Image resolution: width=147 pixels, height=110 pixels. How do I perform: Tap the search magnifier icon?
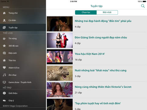(x=143, y=6)
